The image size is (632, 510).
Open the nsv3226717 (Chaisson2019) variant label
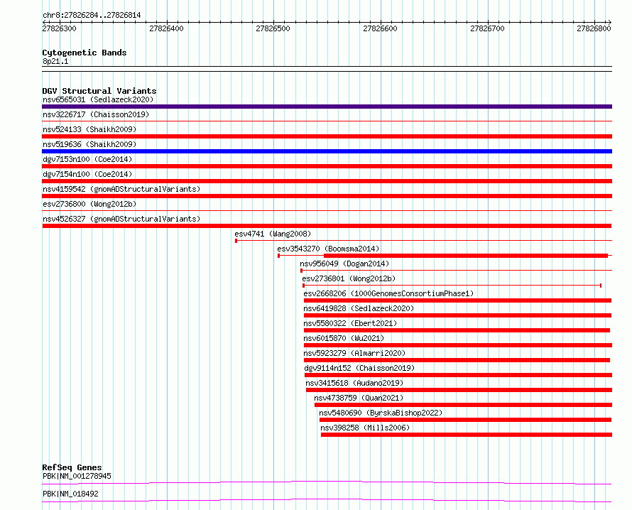[x=96, y=114]
